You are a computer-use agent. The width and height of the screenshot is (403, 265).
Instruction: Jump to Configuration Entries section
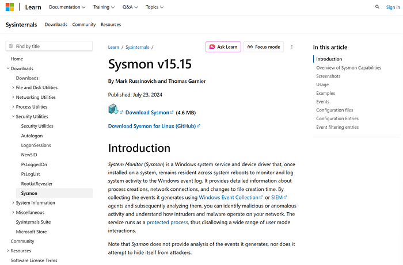(337, 118)
